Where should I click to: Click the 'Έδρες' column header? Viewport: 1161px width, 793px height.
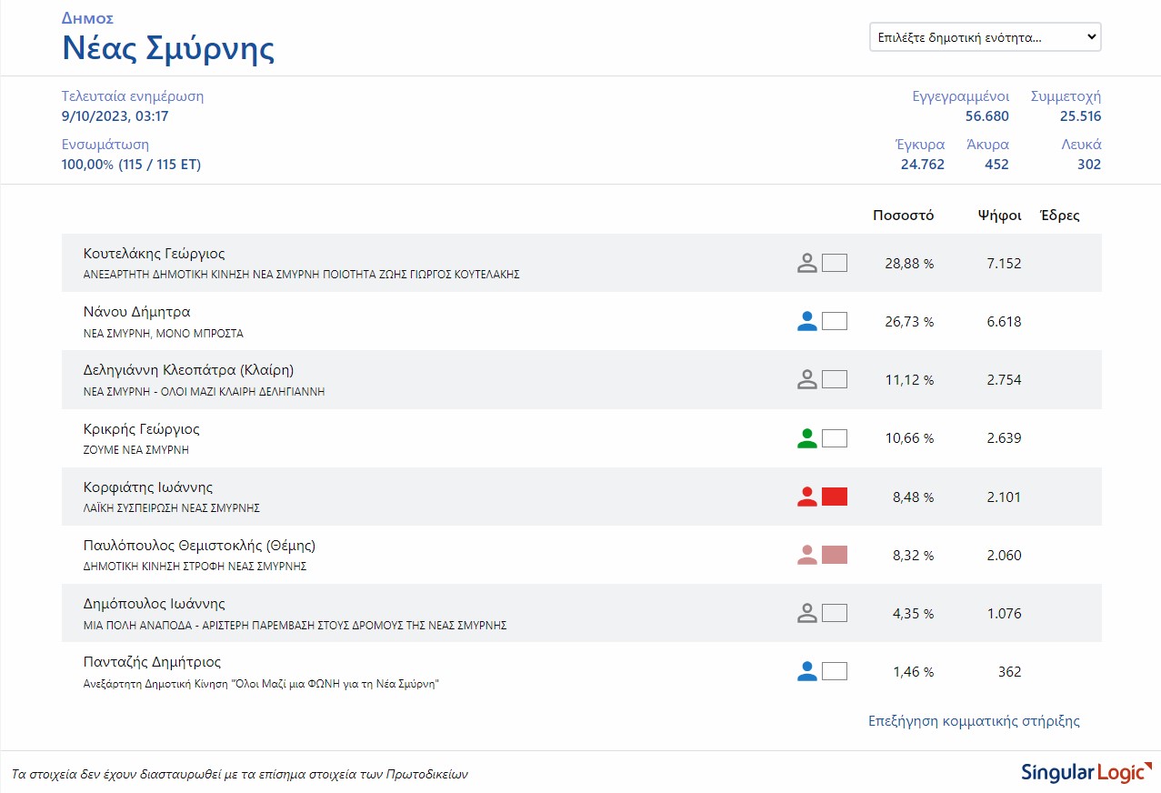[1059, 216]
